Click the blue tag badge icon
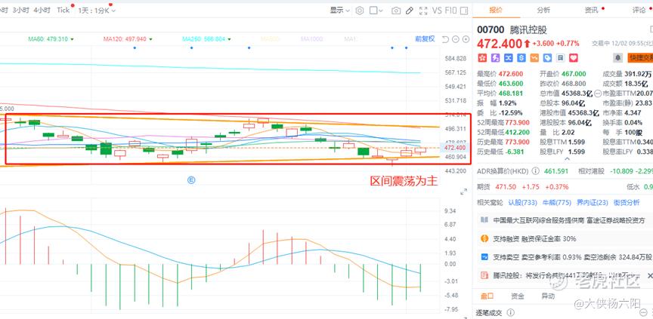This screenshot has width=653, height=319. click(x=547, y=58)
